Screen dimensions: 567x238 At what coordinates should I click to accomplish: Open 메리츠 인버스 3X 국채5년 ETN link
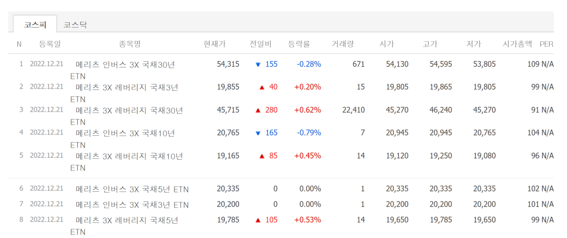pyautogui.click(x=132, y=190)
